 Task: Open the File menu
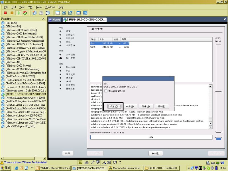click(x=6, y=7)
